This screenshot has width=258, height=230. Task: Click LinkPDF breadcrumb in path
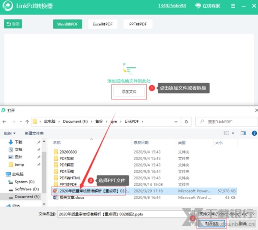coord(132,121)
